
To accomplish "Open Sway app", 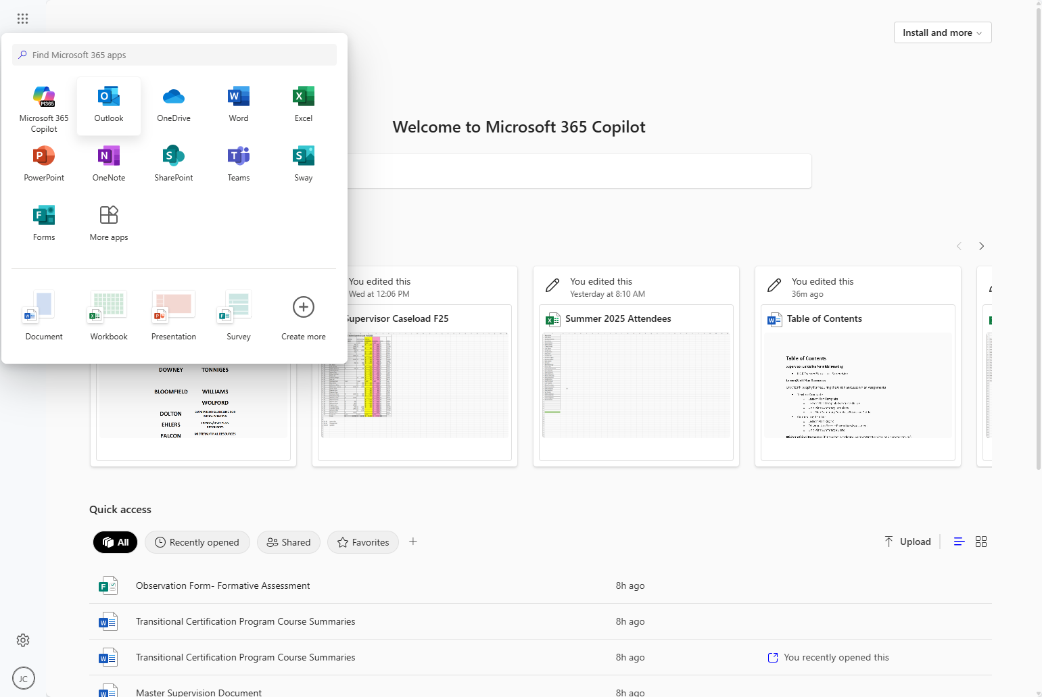I will [x=304, y=164].
